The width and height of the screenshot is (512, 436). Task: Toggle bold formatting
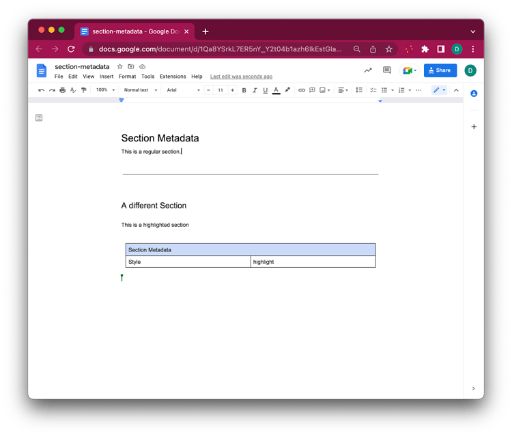[x=244, y=90]
